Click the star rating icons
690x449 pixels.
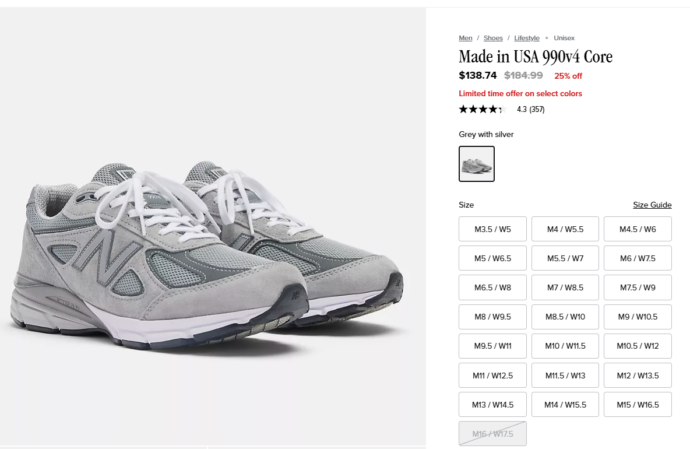pos(483,109)
